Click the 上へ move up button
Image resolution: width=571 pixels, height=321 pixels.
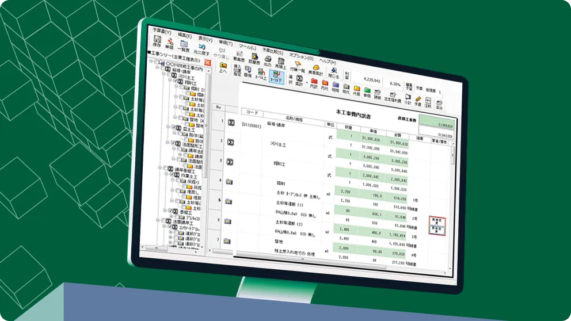click(x=222, y=67)
